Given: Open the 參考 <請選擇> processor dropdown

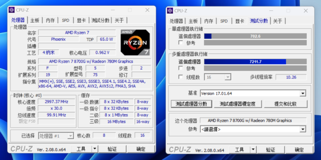Looking at the screenshot, I should pyautogui.click(x=303, y=129).
